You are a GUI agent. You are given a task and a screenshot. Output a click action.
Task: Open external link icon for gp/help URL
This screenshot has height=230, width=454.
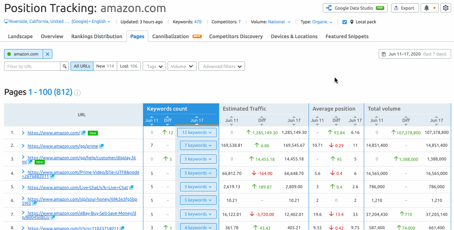pos(30,162)
